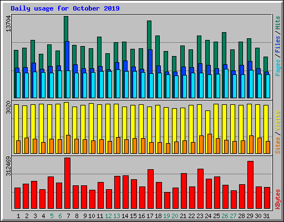Click the 3020 visits axis value

(x=8, y=107)
